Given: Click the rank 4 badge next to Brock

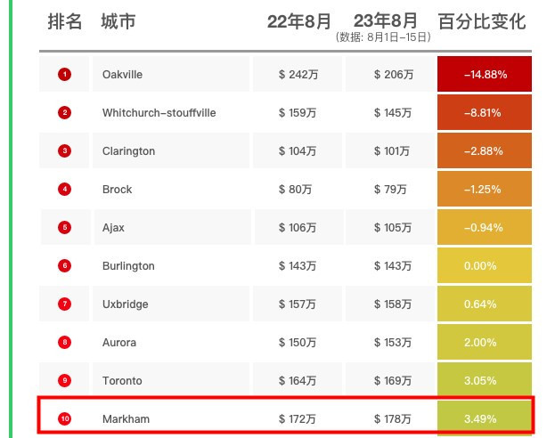Looking at the screenshot, I should click(x=64, y=190).
